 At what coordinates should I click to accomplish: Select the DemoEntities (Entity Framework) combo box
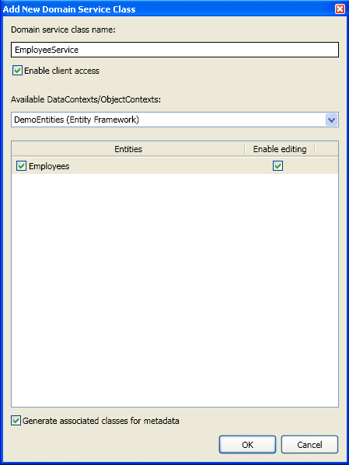[175, 120]
